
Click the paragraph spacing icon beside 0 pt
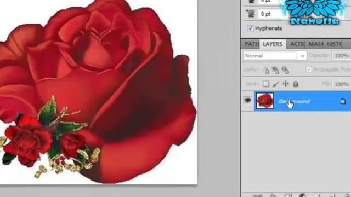(251, 14)
